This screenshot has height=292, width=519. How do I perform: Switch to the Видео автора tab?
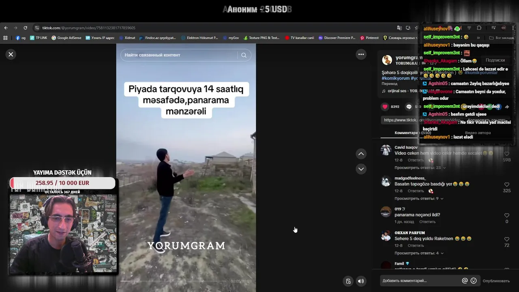pos(478,133)
